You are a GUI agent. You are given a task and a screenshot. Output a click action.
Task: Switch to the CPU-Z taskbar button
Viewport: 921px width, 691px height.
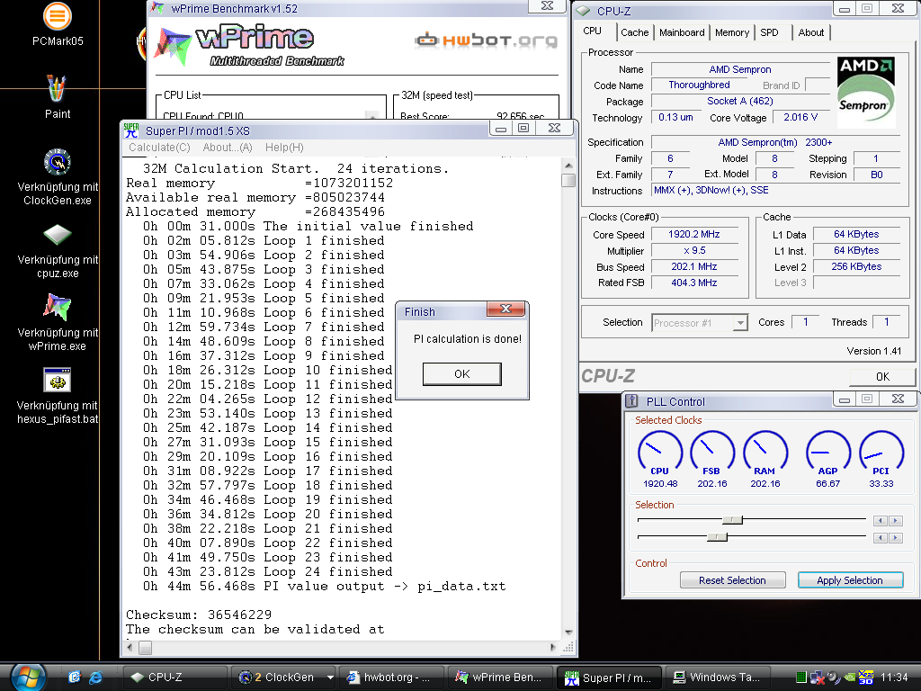(x=174, y=678)
